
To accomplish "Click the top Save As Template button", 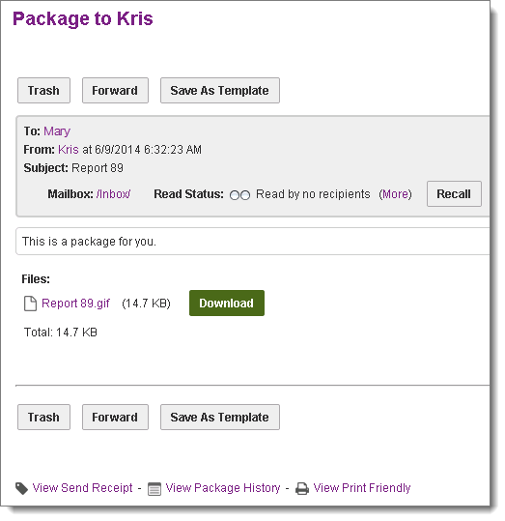I will click(220, 91).
